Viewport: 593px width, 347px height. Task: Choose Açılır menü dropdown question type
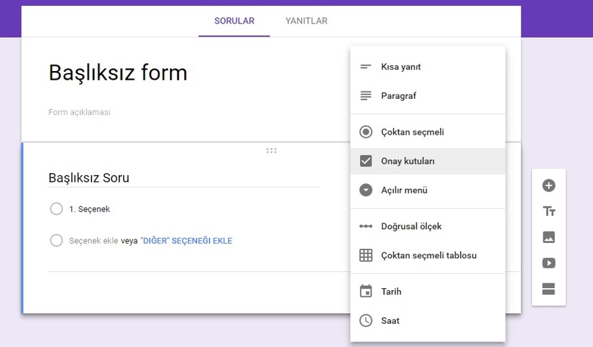(x=404, y=190)
